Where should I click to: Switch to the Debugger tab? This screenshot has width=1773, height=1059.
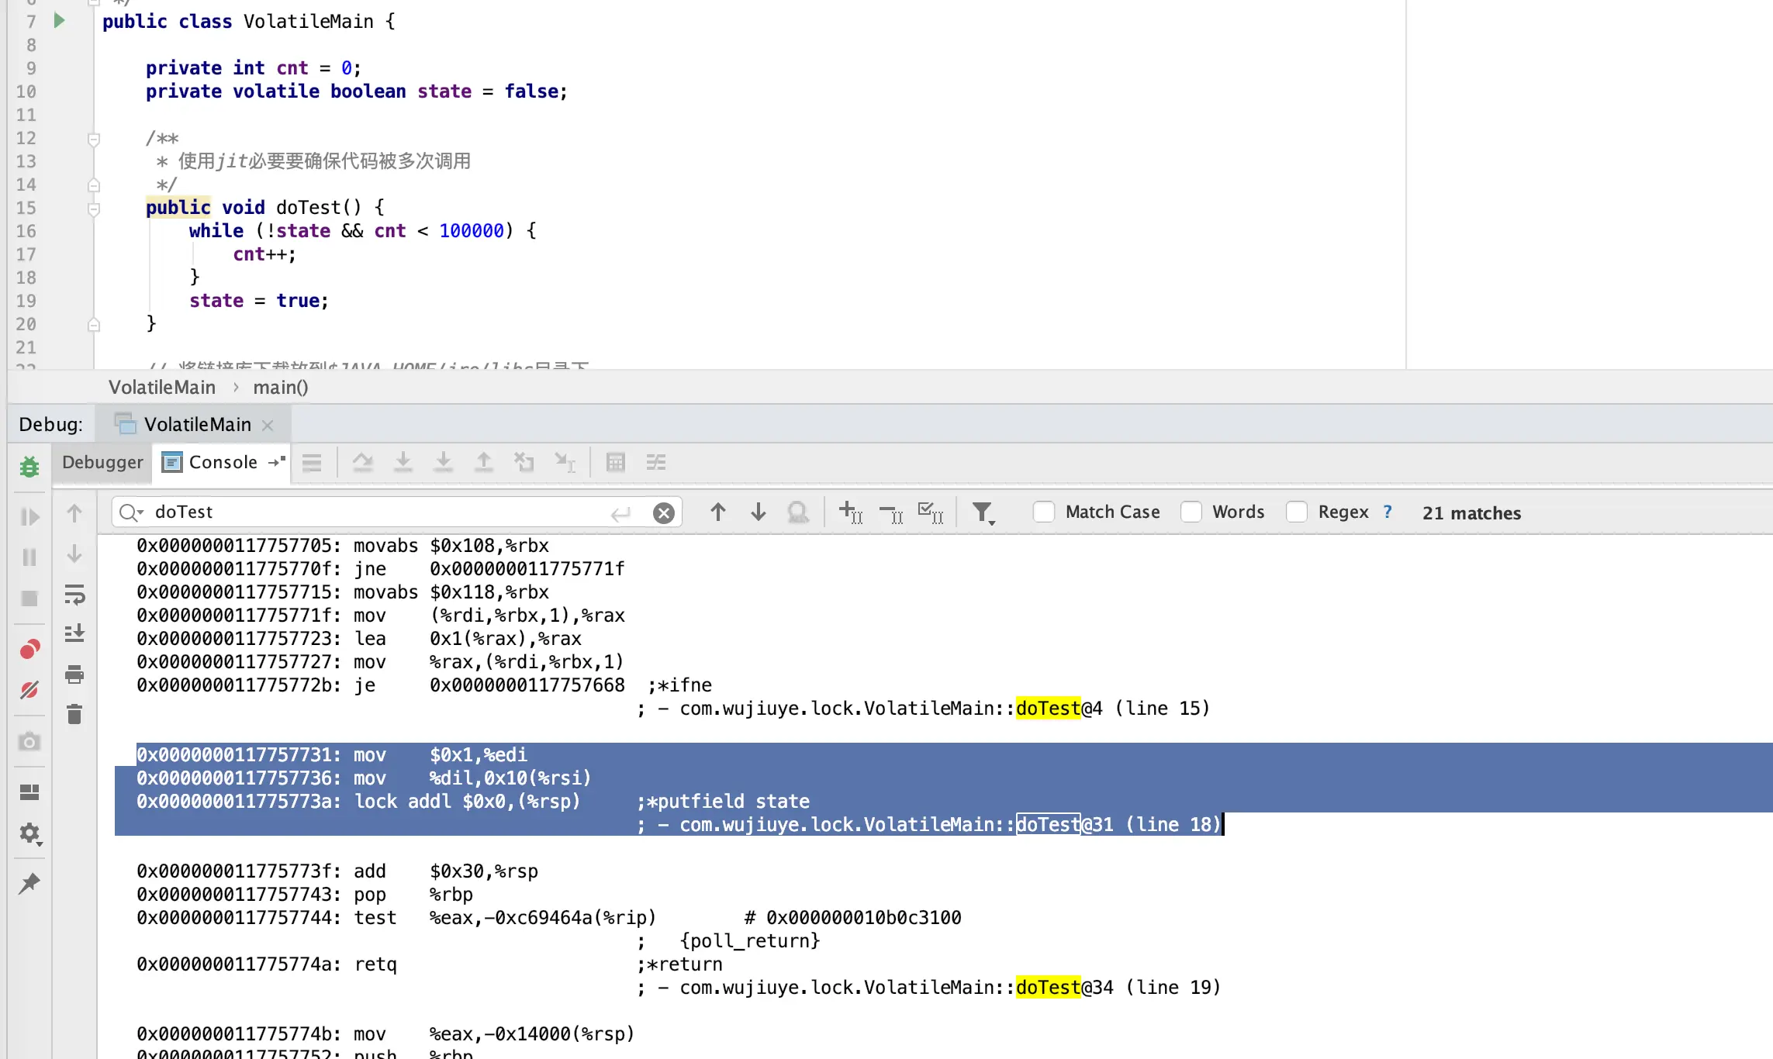[x=102, y=463]
